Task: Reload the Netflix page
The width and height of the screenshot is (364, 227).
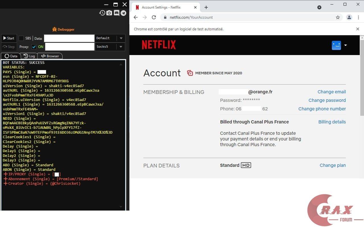Action: pyautogui.click(x=154, y=17)
